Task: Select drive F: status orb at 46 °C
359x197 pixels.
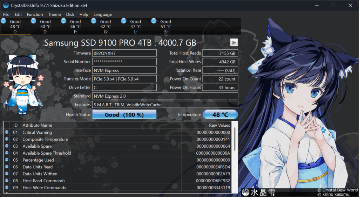Action: [64, 21]
